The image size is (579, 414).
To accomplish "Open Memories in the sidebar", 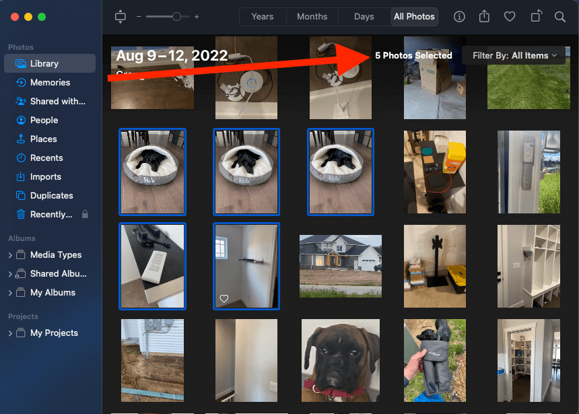I will pyautogui.click(x=50, y=82).
